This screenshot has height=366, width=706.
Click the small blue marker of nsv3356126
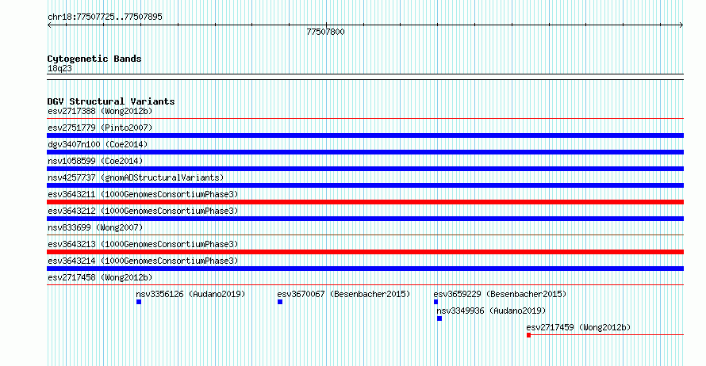point(139,302)
